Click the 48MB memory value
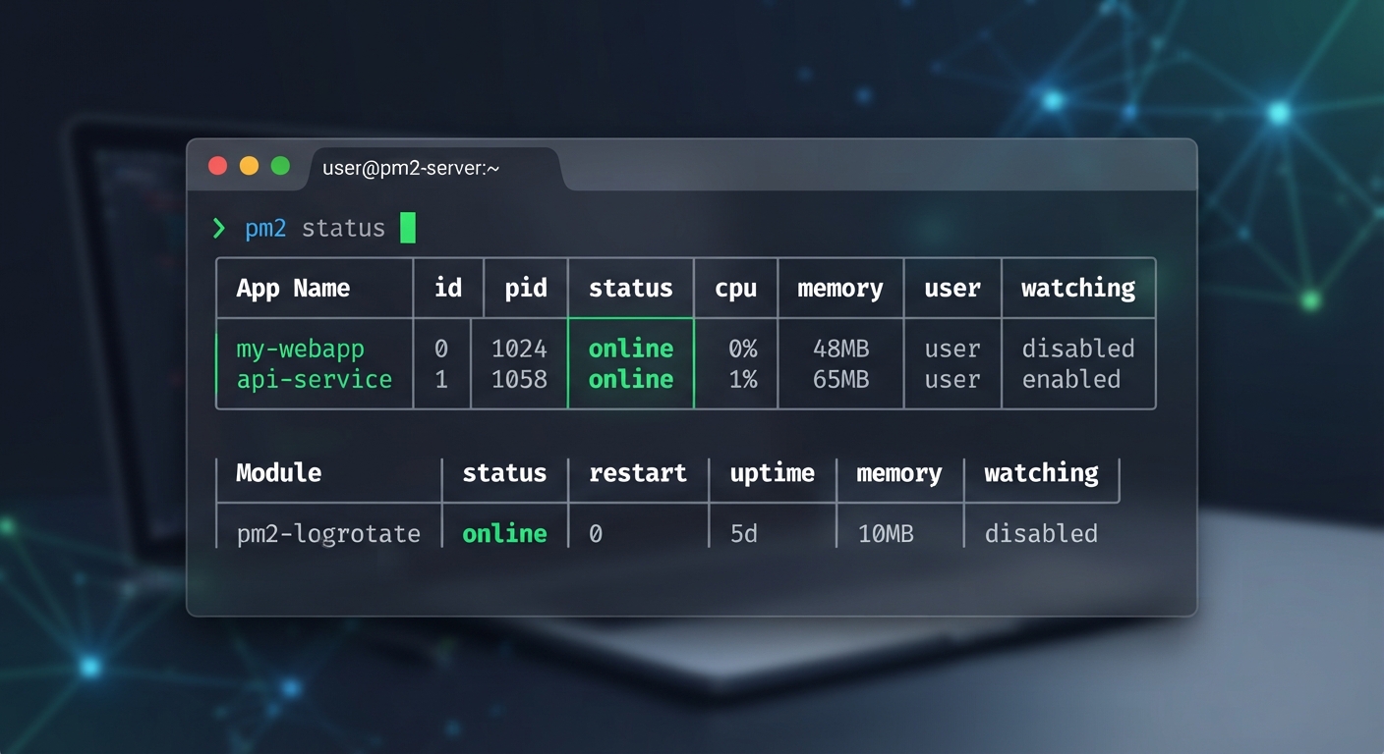 click(x=841, y=349)
